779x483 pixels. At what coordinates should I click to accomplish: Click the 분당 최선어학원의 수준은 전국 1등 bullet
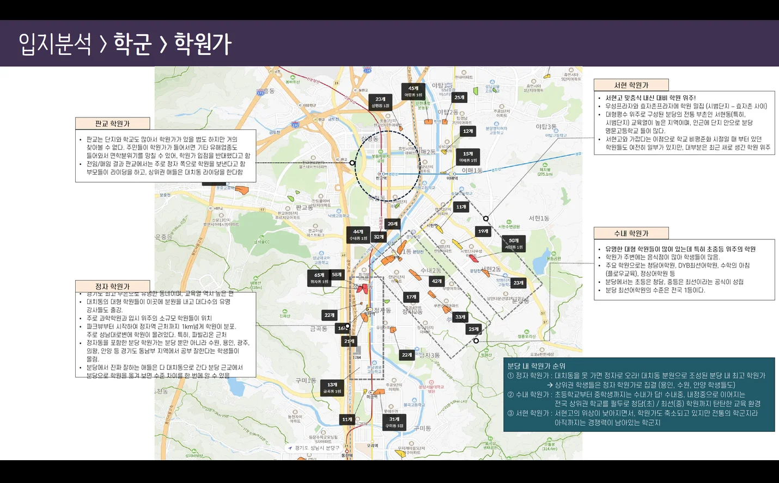click(655, 290)
